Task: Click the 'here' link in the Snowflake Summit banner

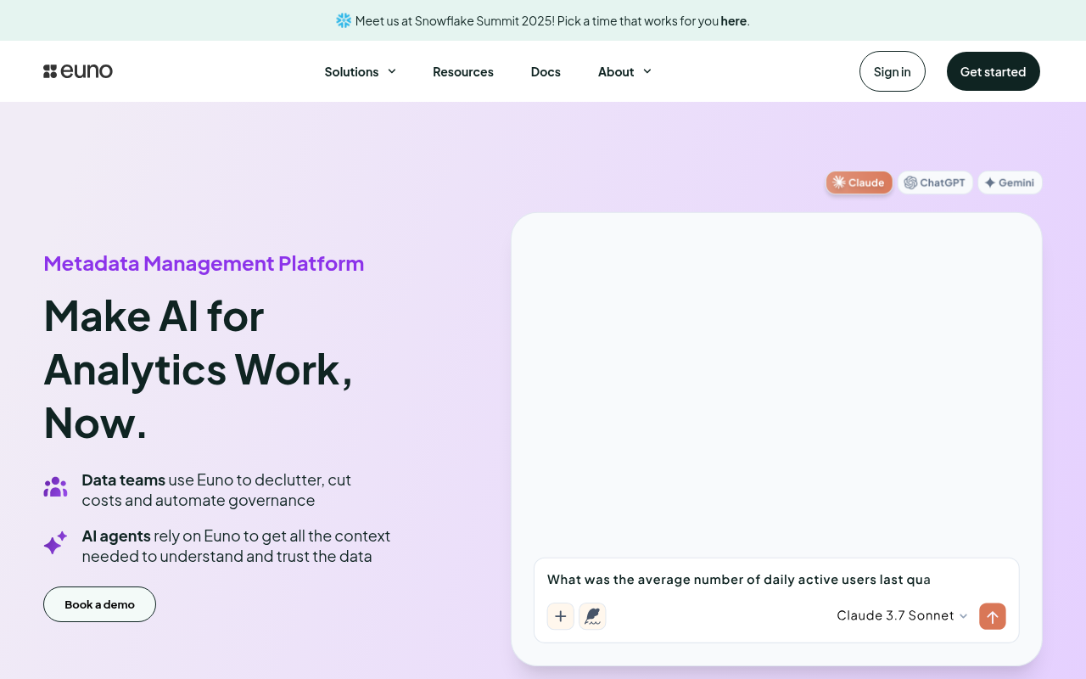Action: coord(733,20)
